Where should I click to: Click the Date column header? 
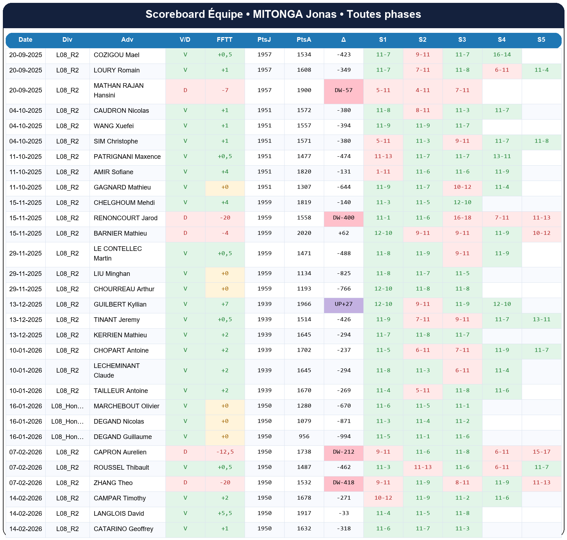pos(25,40)
